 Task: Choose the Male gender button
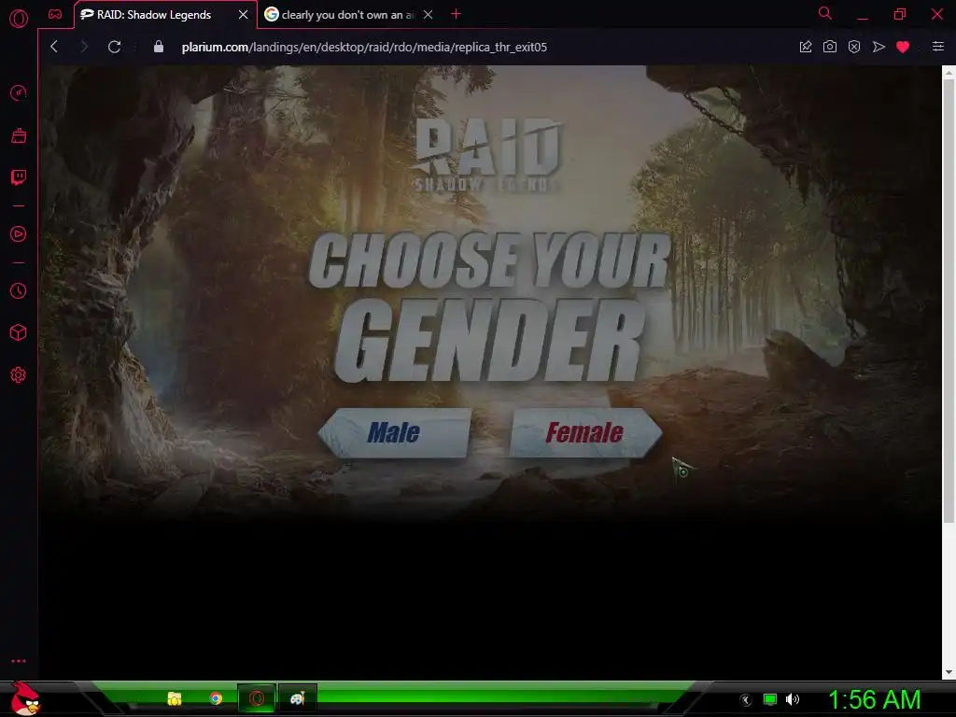395,433
